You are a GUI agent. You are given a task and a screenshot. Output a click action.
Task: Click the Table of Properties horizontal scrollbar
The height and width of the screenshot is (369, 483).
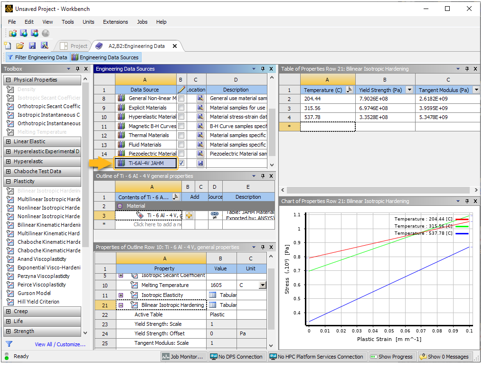tap(379, 190)
